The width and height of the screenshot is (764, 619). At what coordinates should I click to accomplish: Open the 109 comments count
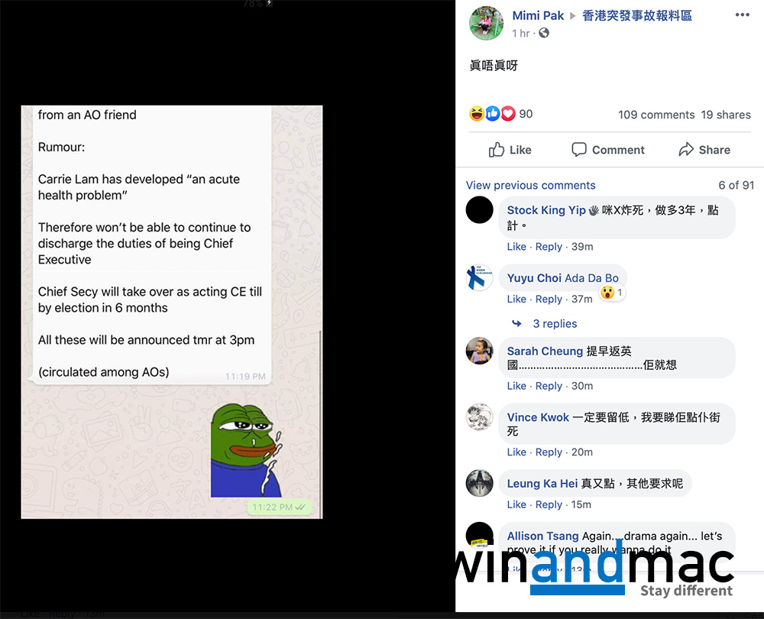click(x=656, y=115)
